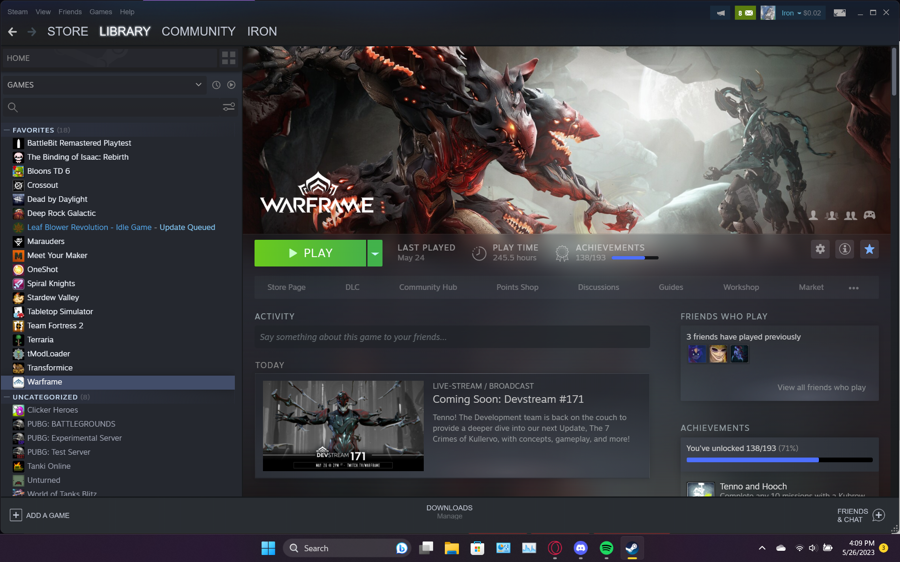Open Iron account dropdown
Screen dimensions: 900x562
tap(801, 13)
